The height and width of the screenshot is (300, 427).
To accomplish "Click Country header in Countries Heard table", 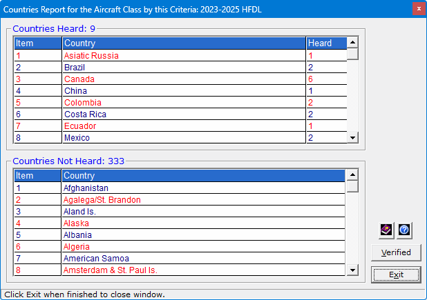I will tap(183, 43).
